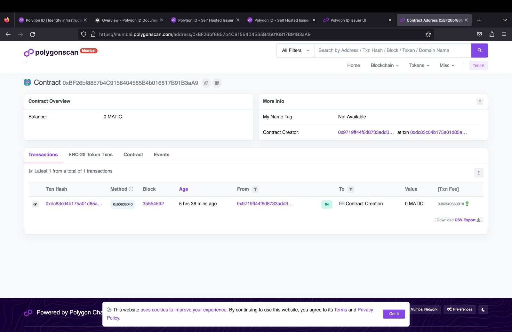The image size is (512, 332).
Task: Toggle dark mode moon icon
Action: (483, 309)
